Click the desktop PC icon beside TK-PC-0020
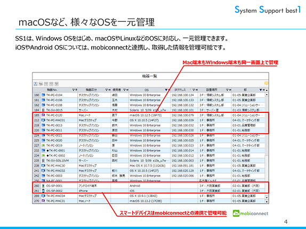 click(43, 141)
